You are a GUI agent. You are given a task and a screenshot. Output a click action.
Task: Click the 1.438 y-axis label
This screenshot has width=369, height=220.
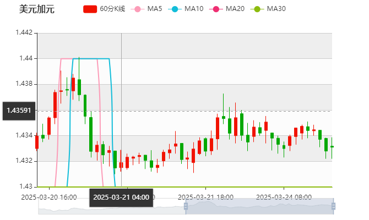coord(25,84)
